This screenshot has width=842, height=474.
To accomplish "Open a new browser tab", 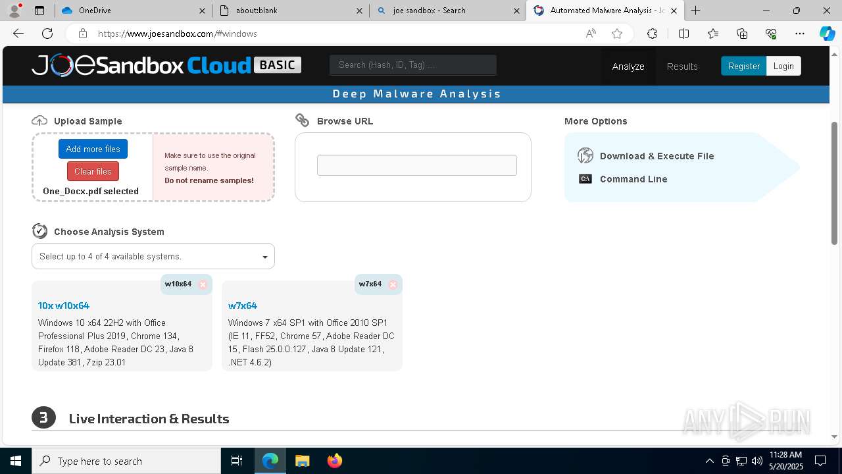I will pos(695,11).
